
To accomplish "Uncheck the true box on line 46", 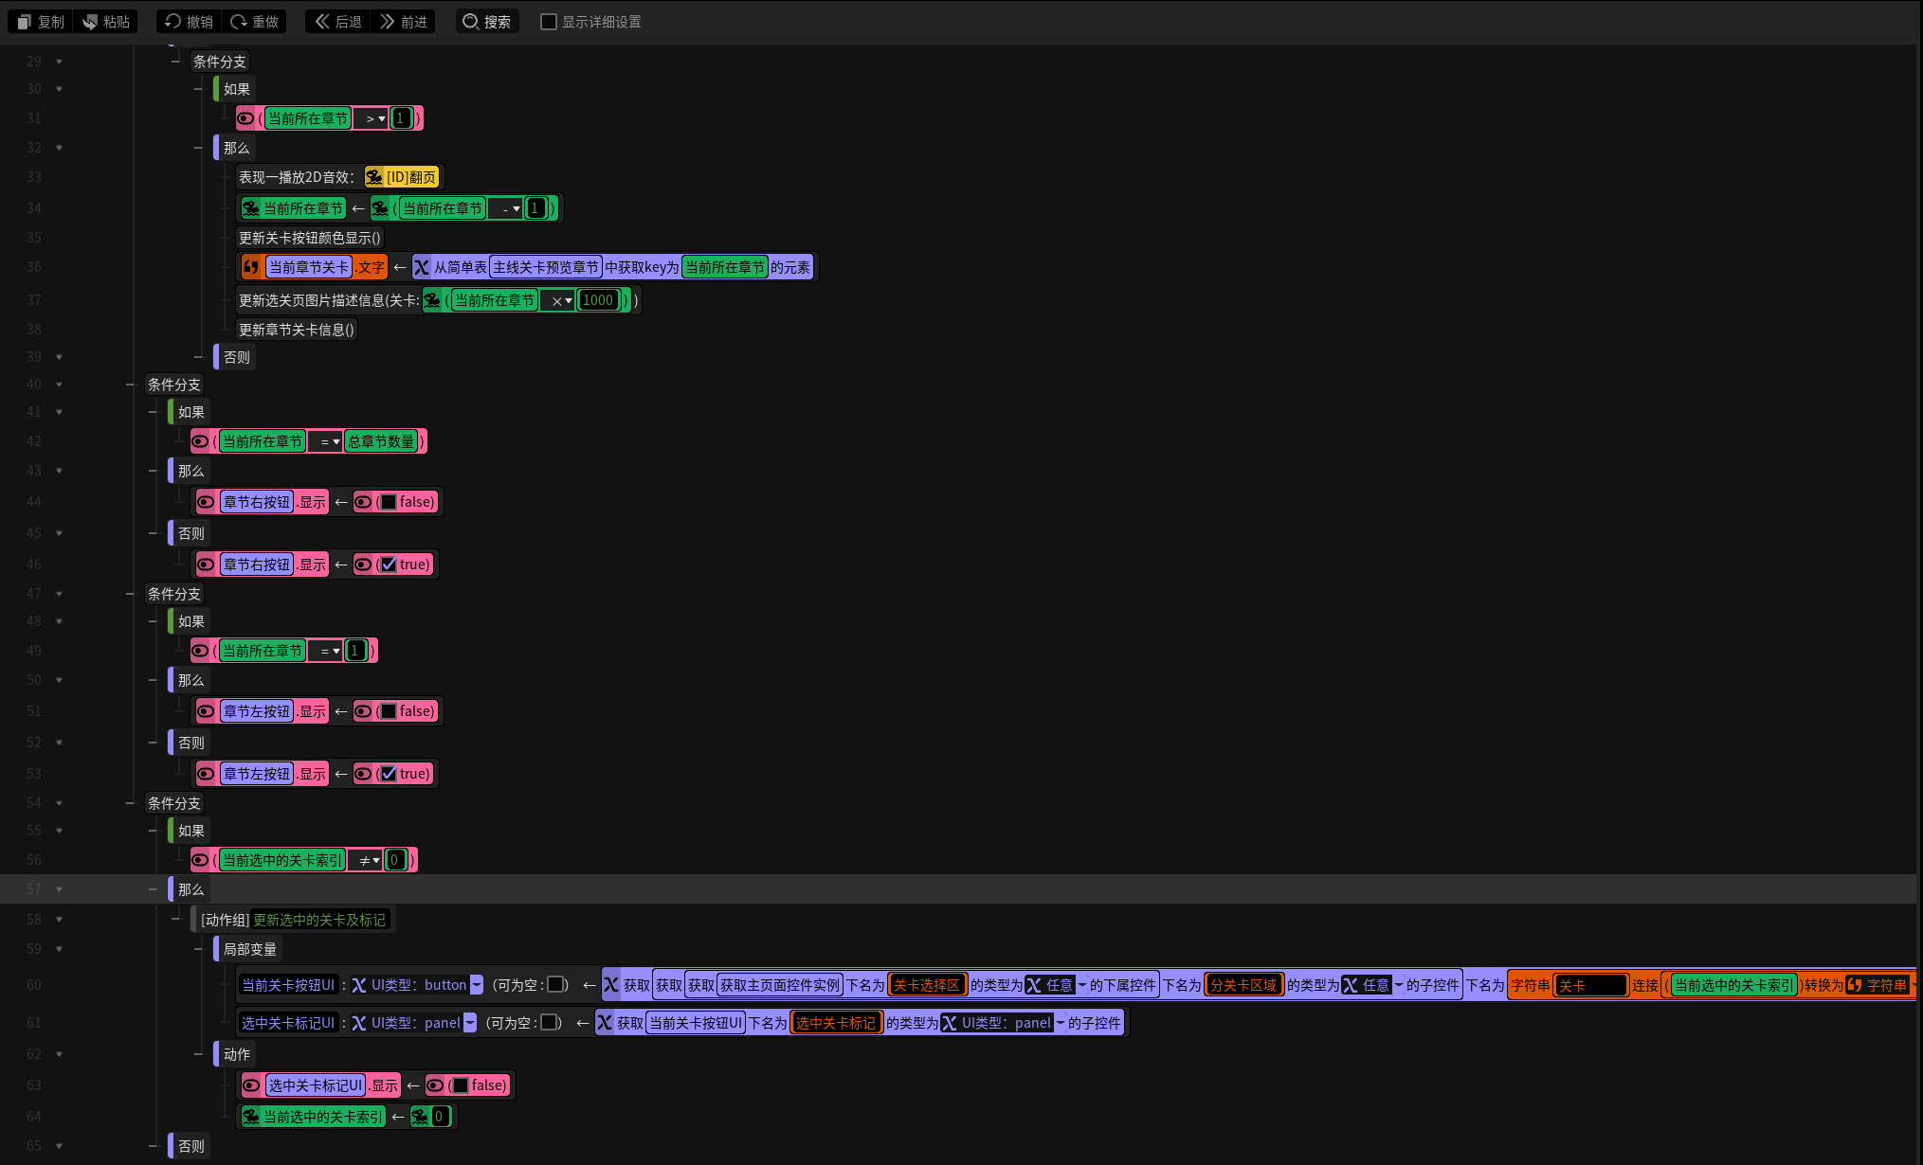I will click(389, 565).
